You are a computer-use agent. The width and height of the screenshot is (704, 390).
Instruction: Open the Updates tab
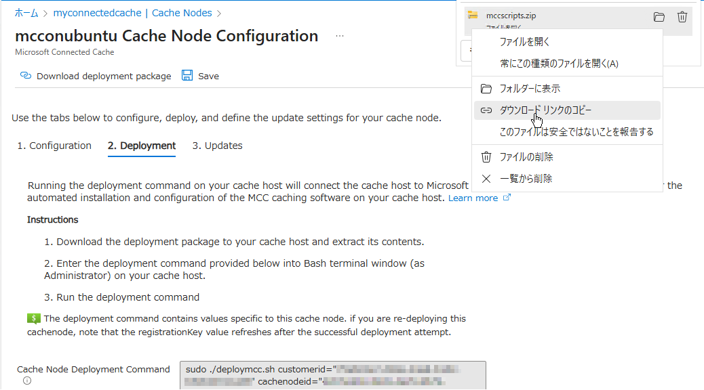click(217, 146)
